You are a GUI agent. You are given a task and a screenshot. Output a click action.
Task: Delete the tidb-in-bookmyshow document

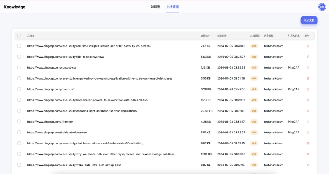click(x=308, y=57)
